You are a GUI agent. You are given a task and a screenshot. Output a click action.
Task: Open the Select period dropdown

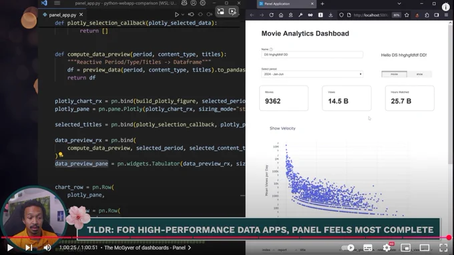click(x=312, y=74)
